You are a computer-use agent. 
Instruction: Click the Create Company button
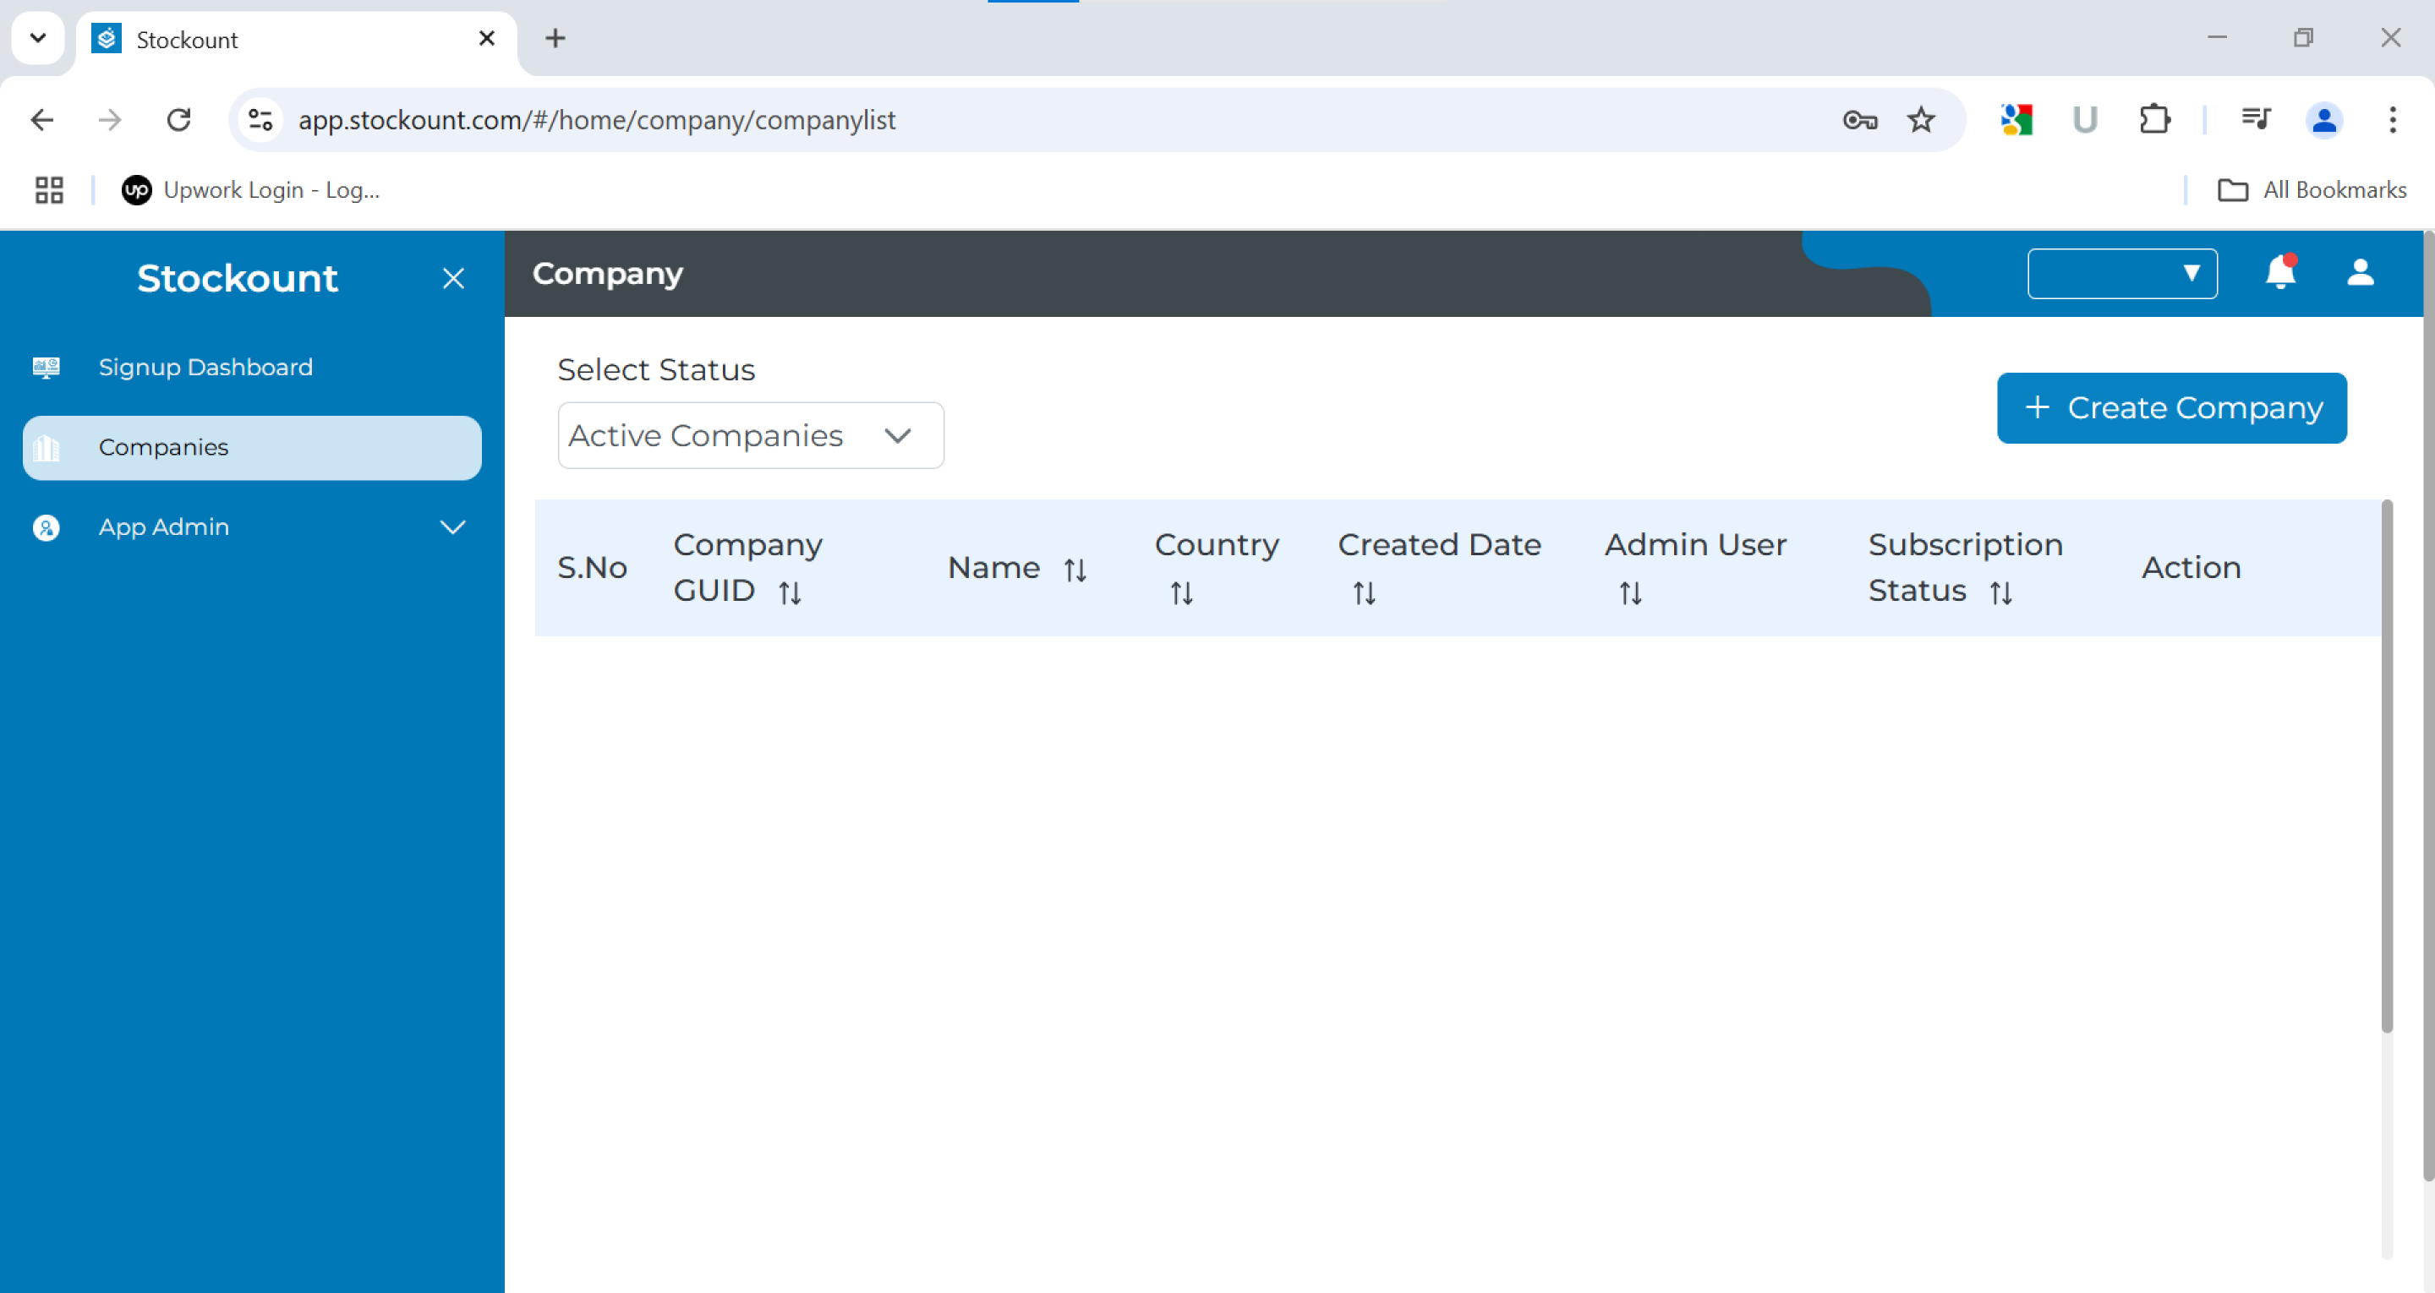point(2170,408)
